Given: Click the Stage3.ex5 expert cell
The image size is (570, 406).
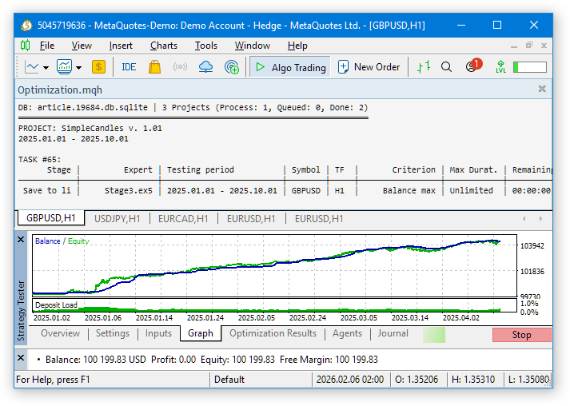Looking at the screenshot, I should [x=129, y=190].
